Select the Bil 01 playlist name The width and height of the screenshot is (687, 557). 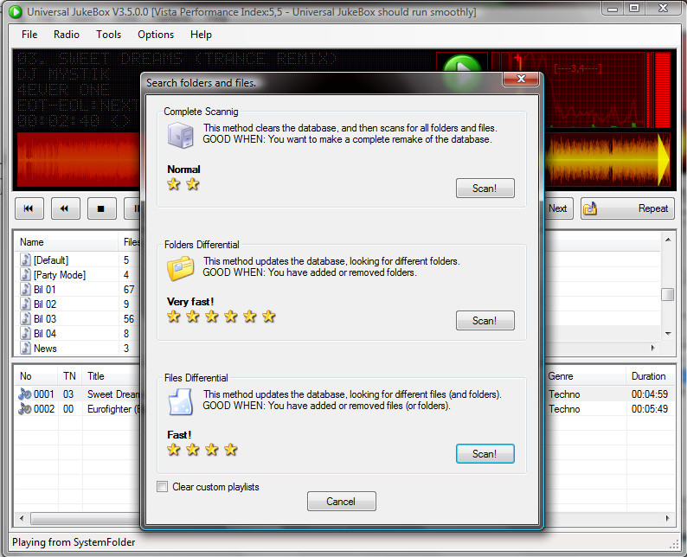coord(45,290)
